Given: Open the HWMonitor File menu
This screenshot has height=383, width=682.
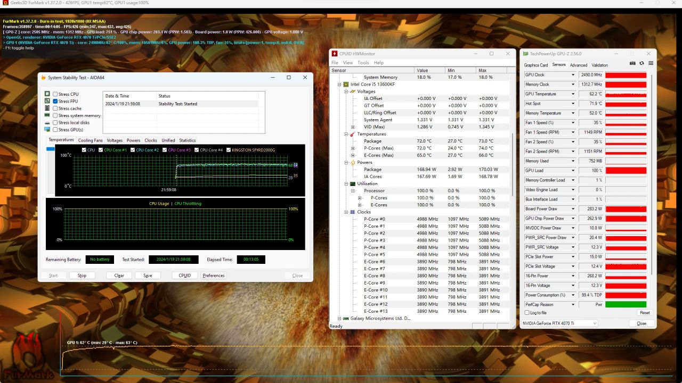Looking at the screenshot, I should [x=335, y=63].
